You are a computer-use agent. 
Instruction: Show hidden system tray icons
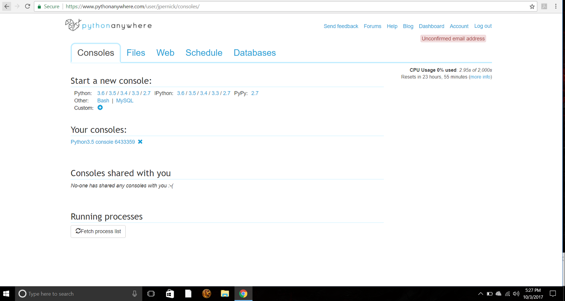(481, 294)
